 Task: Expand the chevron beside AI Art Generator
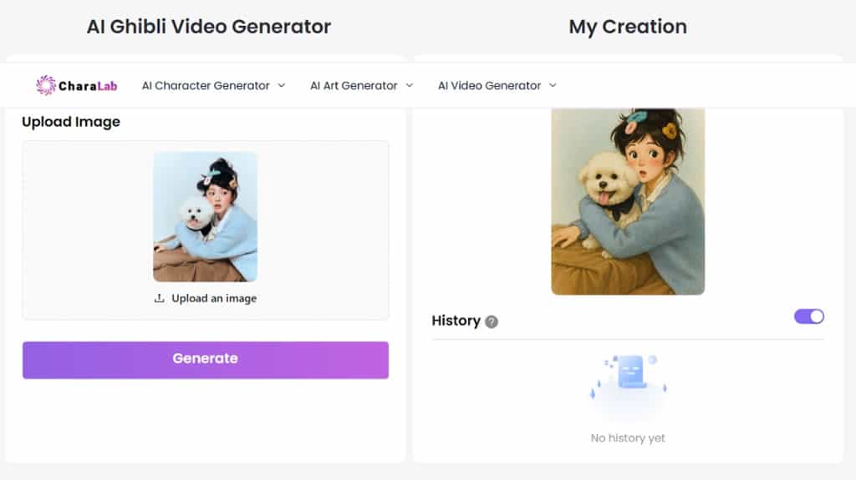click(410, 85)
